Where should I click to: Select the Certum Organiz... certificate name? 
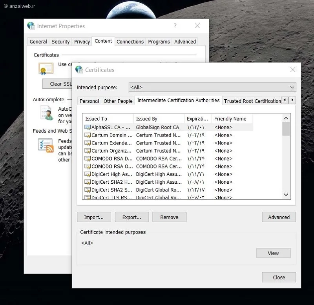pyautogui.click(x=111, y=151)
